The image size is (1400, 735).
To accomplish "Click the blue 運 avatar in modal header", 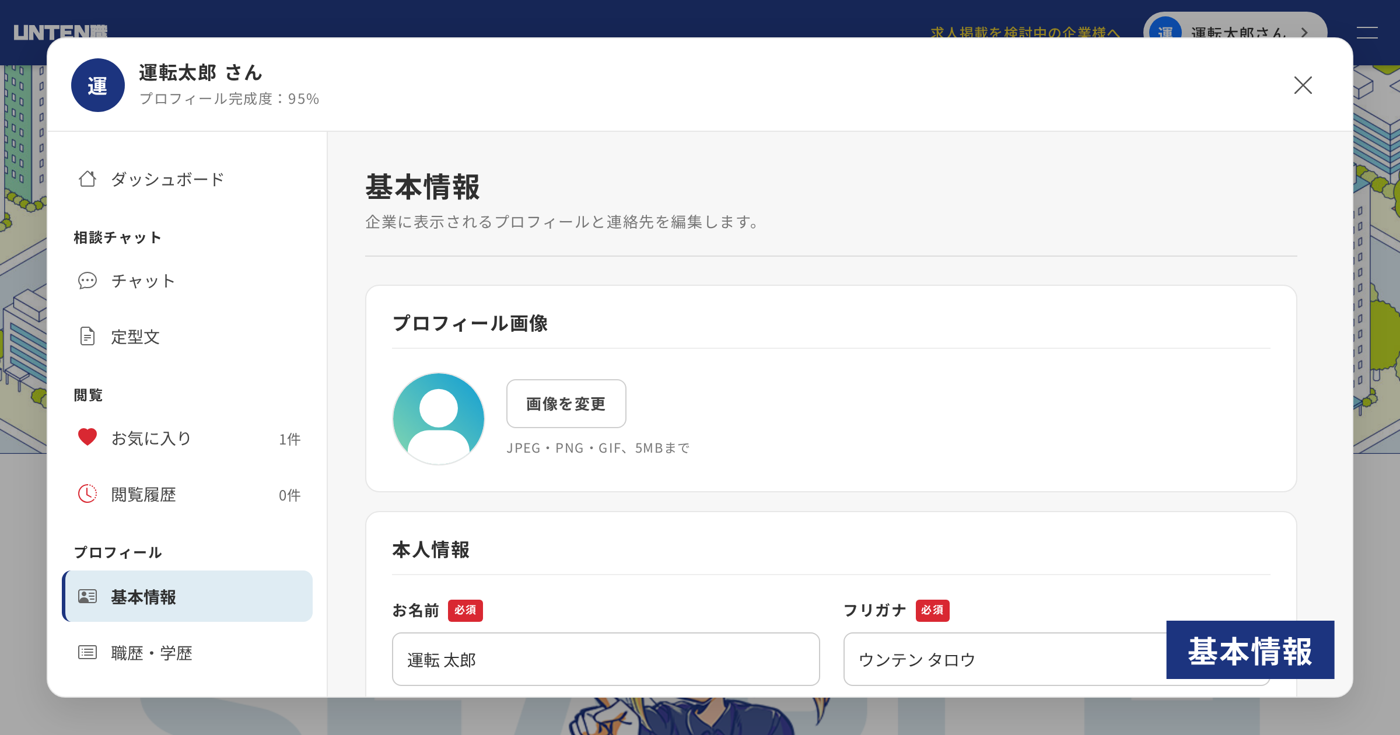I will point(98,85).
